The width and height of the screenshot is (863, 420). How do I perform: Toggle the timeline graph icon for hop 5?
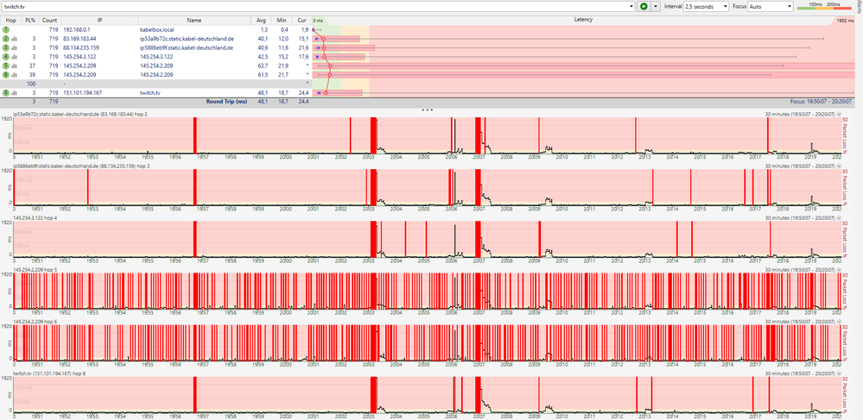(x=14, y=66)
